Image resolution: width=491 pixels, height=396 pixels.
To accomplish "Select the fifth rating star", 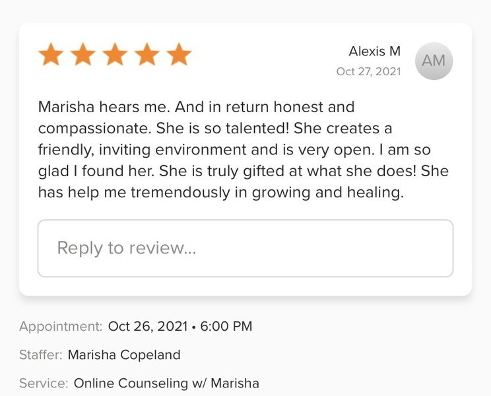I will pos(178,55).
